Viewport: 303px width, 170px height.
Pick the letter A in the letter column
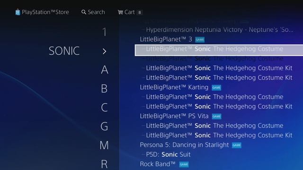(x=104, y=69)
